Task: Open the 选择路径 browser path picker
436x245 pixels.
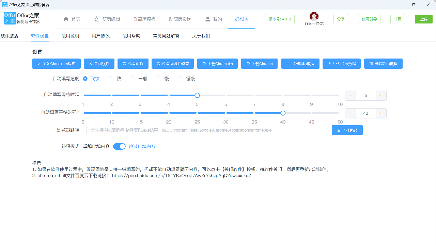Action: [x=347, y=130]
